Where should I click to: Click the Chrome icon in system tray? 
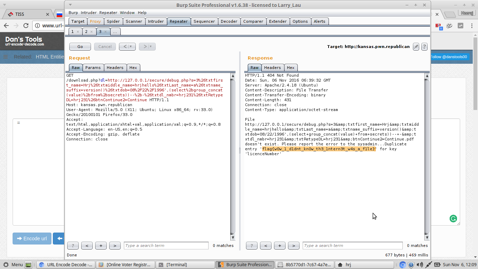[x=403, y=265]
